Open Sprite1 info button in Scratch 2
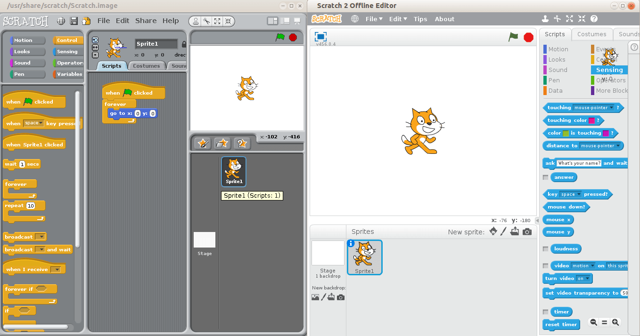The width and height of the screenshot is (640, 336). point(351,243)
